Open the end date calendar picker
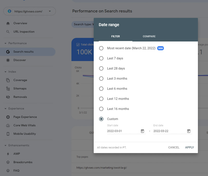 (189, 131)
